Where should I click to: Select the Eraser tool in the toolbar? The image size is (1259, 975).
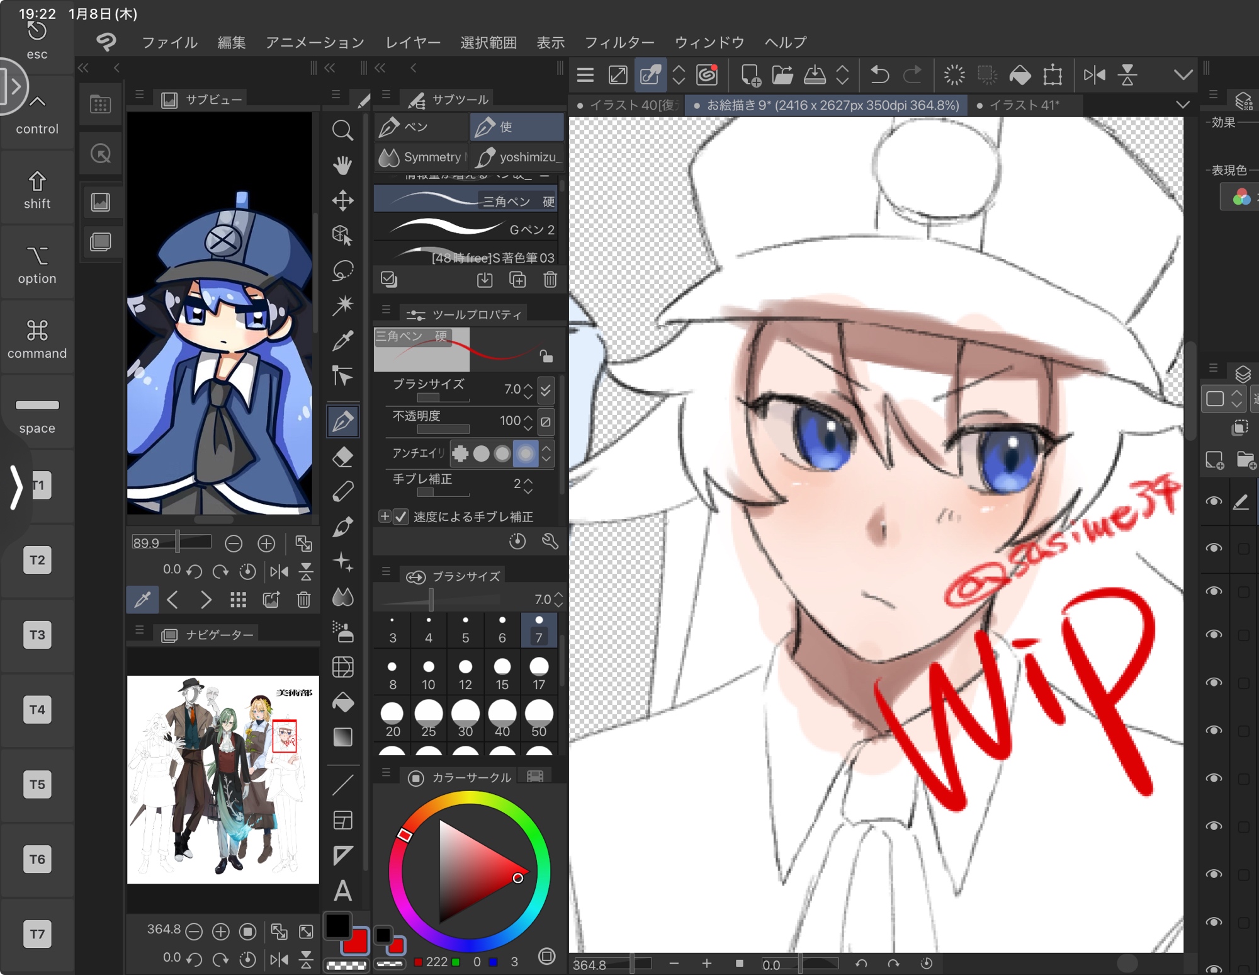(x=342, y=457)
